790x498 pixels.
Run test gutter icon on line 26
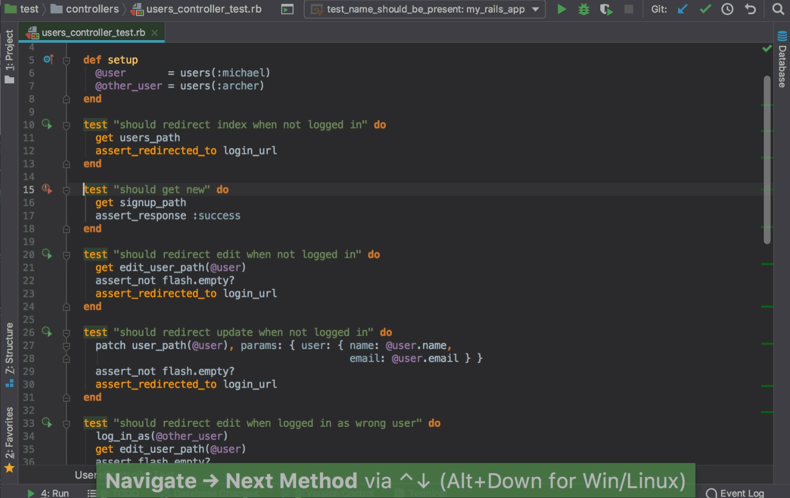47,331
